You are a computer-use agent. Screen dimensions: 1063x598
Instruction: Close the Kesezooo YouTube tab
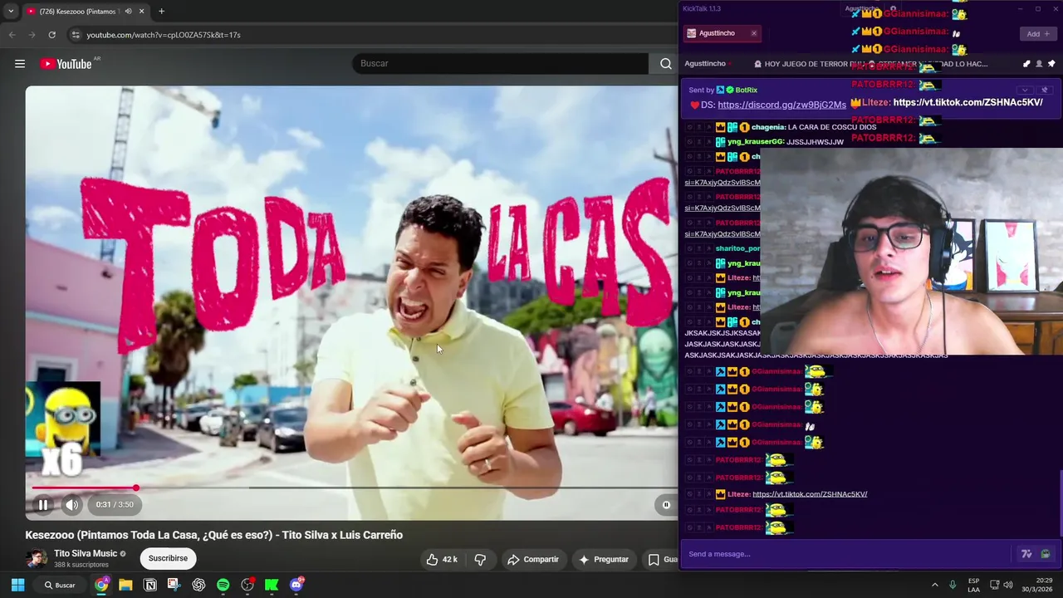tap(142, 11)
